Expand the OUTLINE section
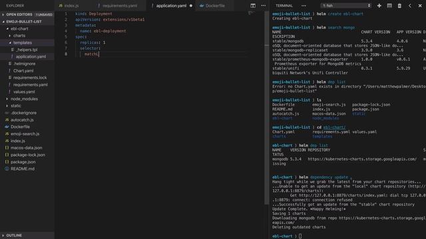 point(27,236)
